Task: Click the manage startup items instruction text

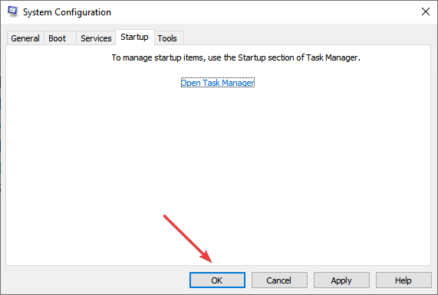Action: tap(236, 57)
